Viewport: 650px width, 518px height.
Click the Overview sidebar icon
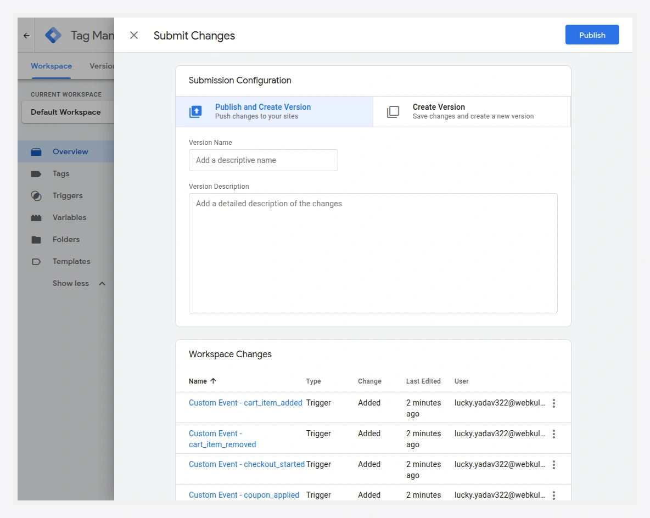coord(36,151)
